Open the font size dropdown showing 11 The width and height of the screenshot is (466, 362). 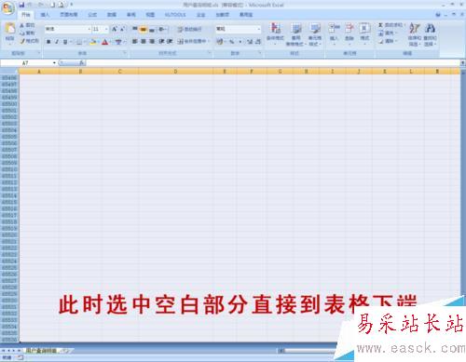point(106,29)
